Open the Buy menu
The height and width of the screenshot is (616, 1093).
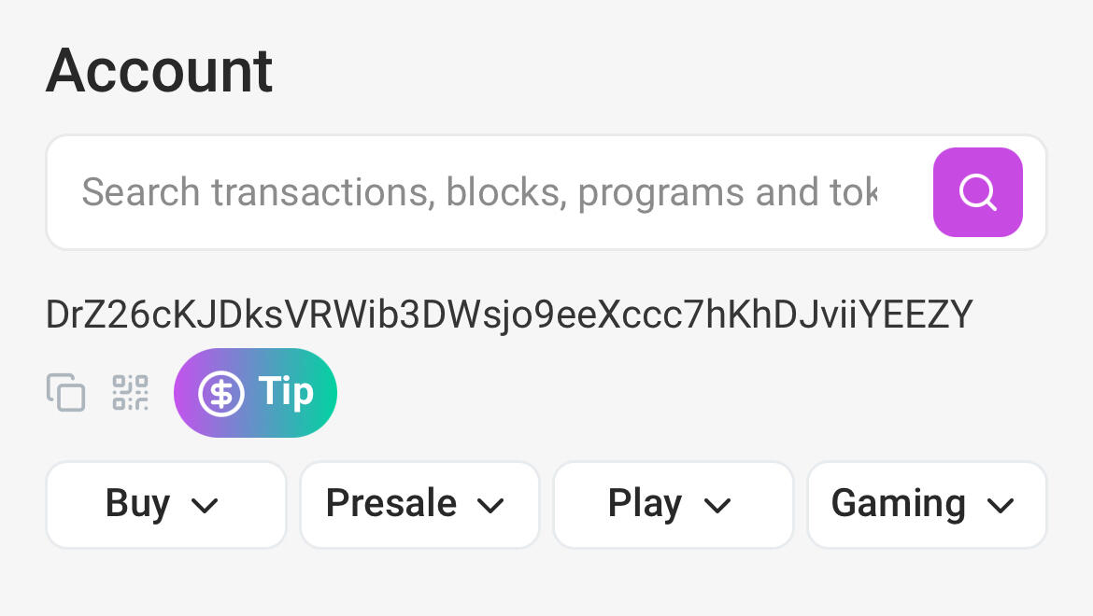click(138, 504)
